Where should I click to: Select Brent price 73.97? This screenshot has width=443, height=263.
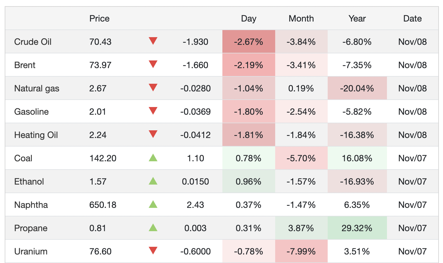coord(100,65)
